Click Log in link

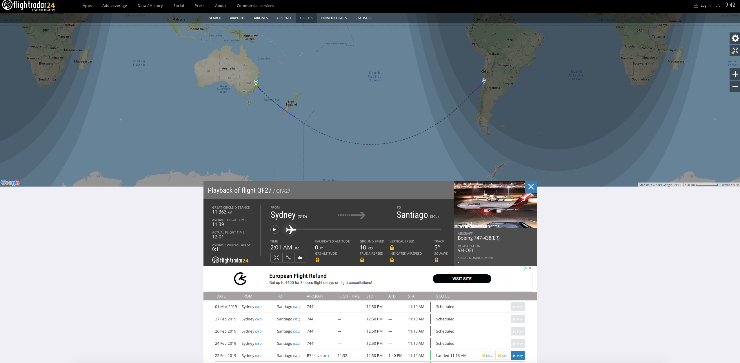coord(705,6)
